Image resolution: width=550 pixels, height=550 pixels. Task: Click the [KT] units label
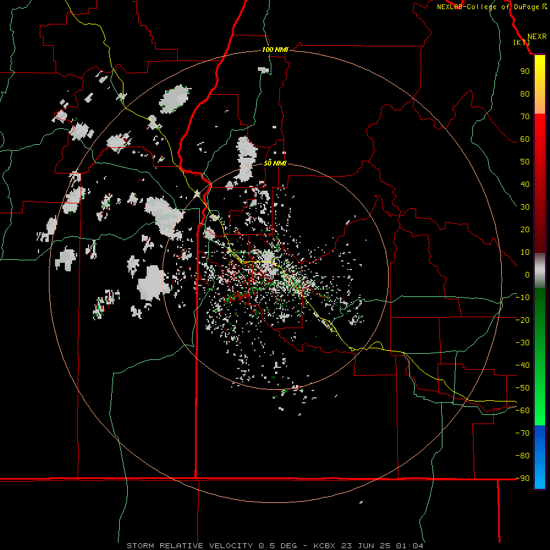click(x=522, y=42)
